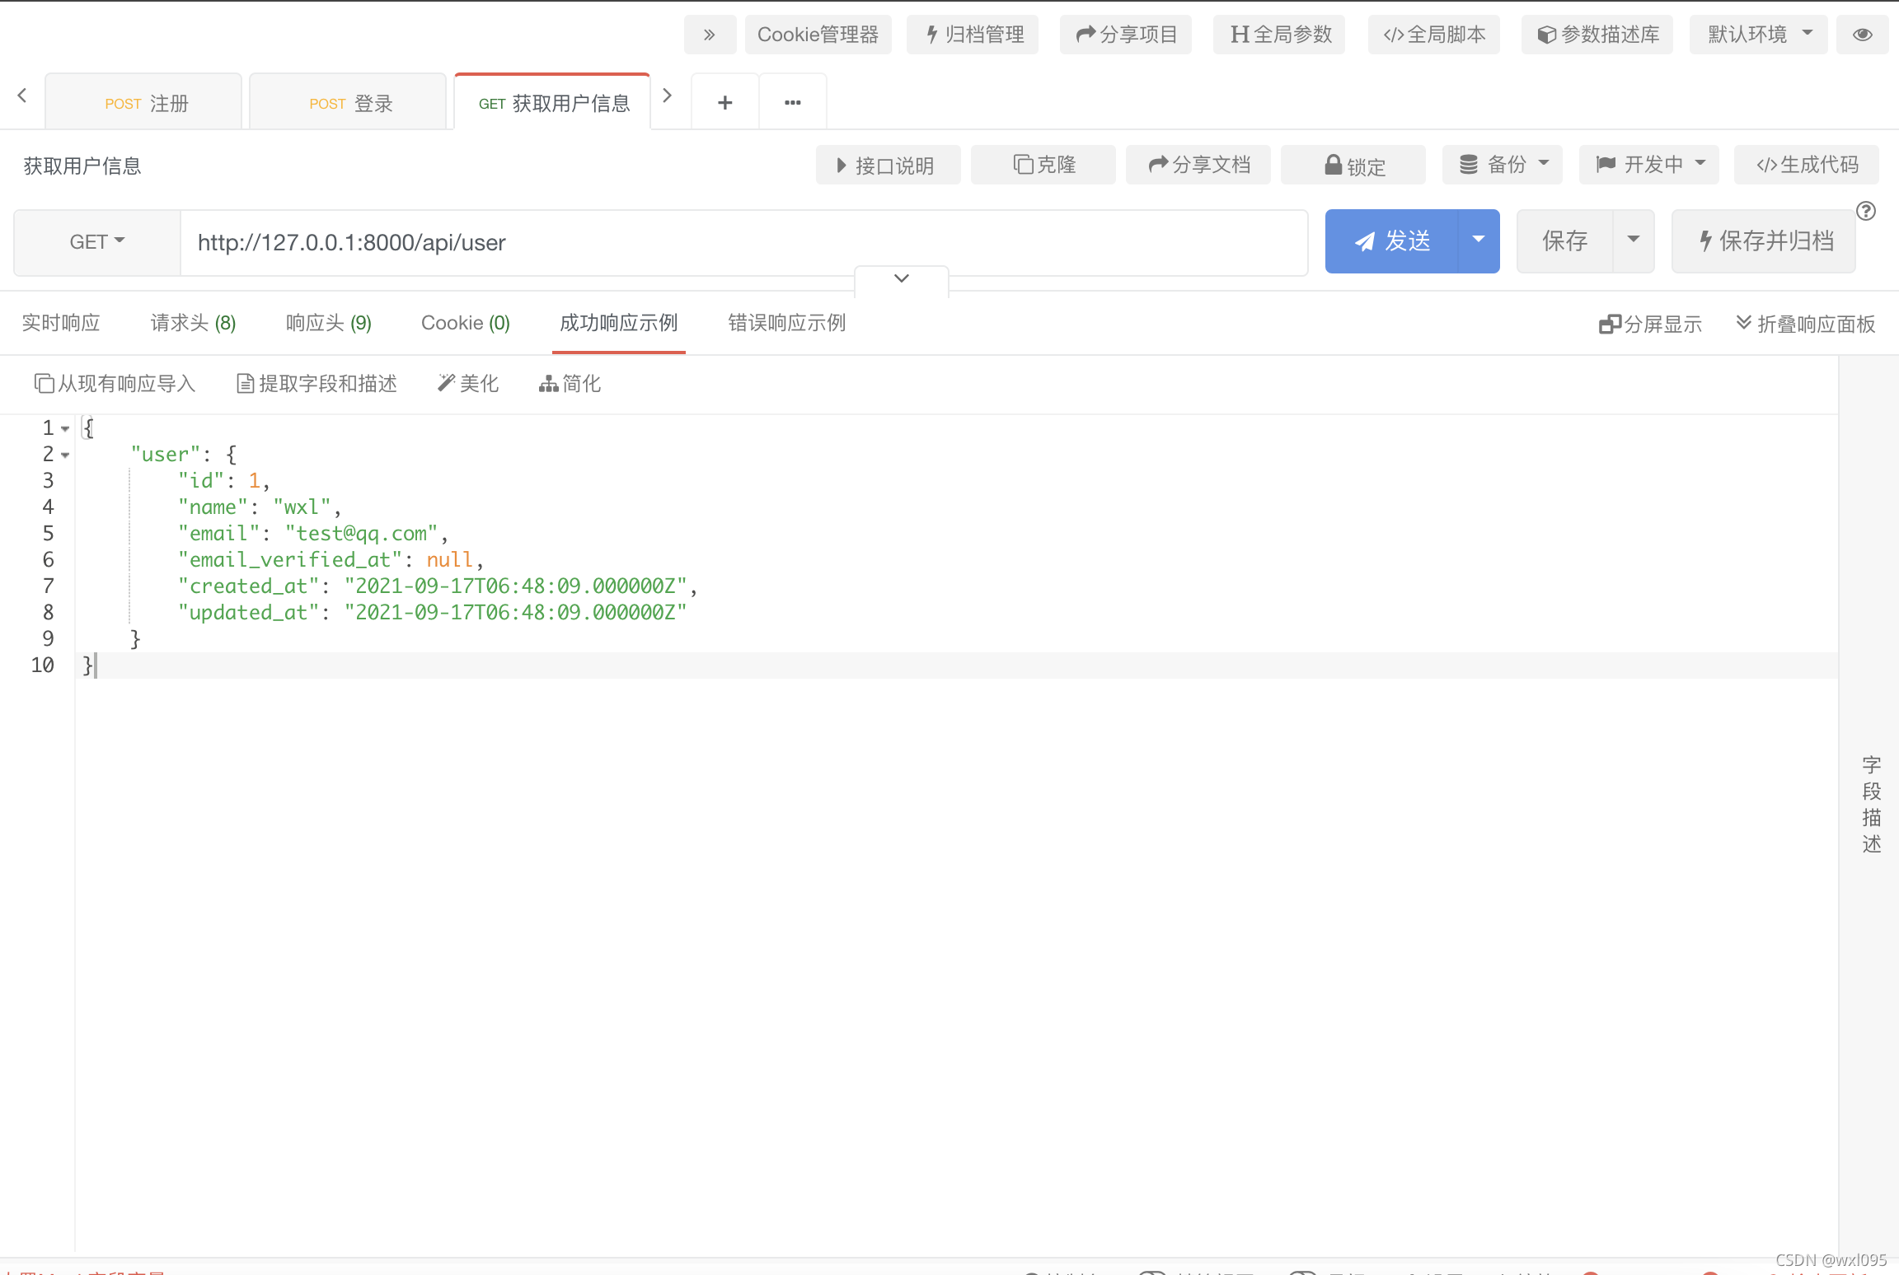Click 克隆 clone icon button
Viewport: 1899px width, 1275px height.
(x=1043, y=165)
